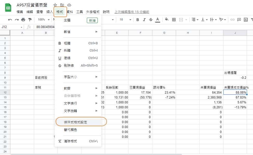Image resolution: width=253 pixels, height=155 pixels.
Task: Click the fill color bucket icon
Action: (x=167, y=20)
